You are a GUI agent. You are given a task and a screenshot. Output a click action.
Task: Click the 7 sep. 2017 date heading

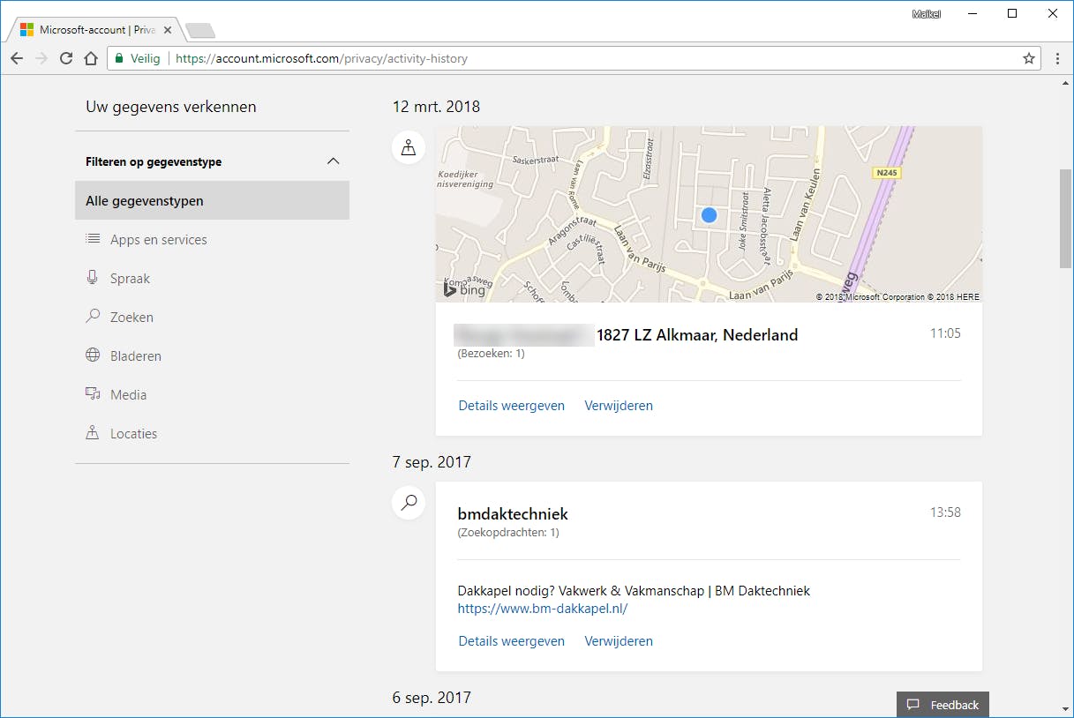point(432,462)
